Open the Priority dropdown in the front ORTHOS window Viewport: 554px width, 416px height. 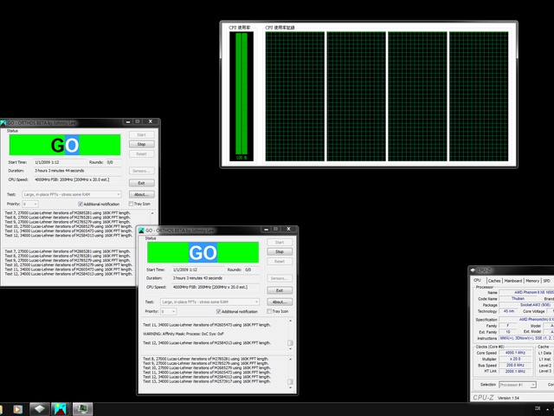[x=168, y=312]
